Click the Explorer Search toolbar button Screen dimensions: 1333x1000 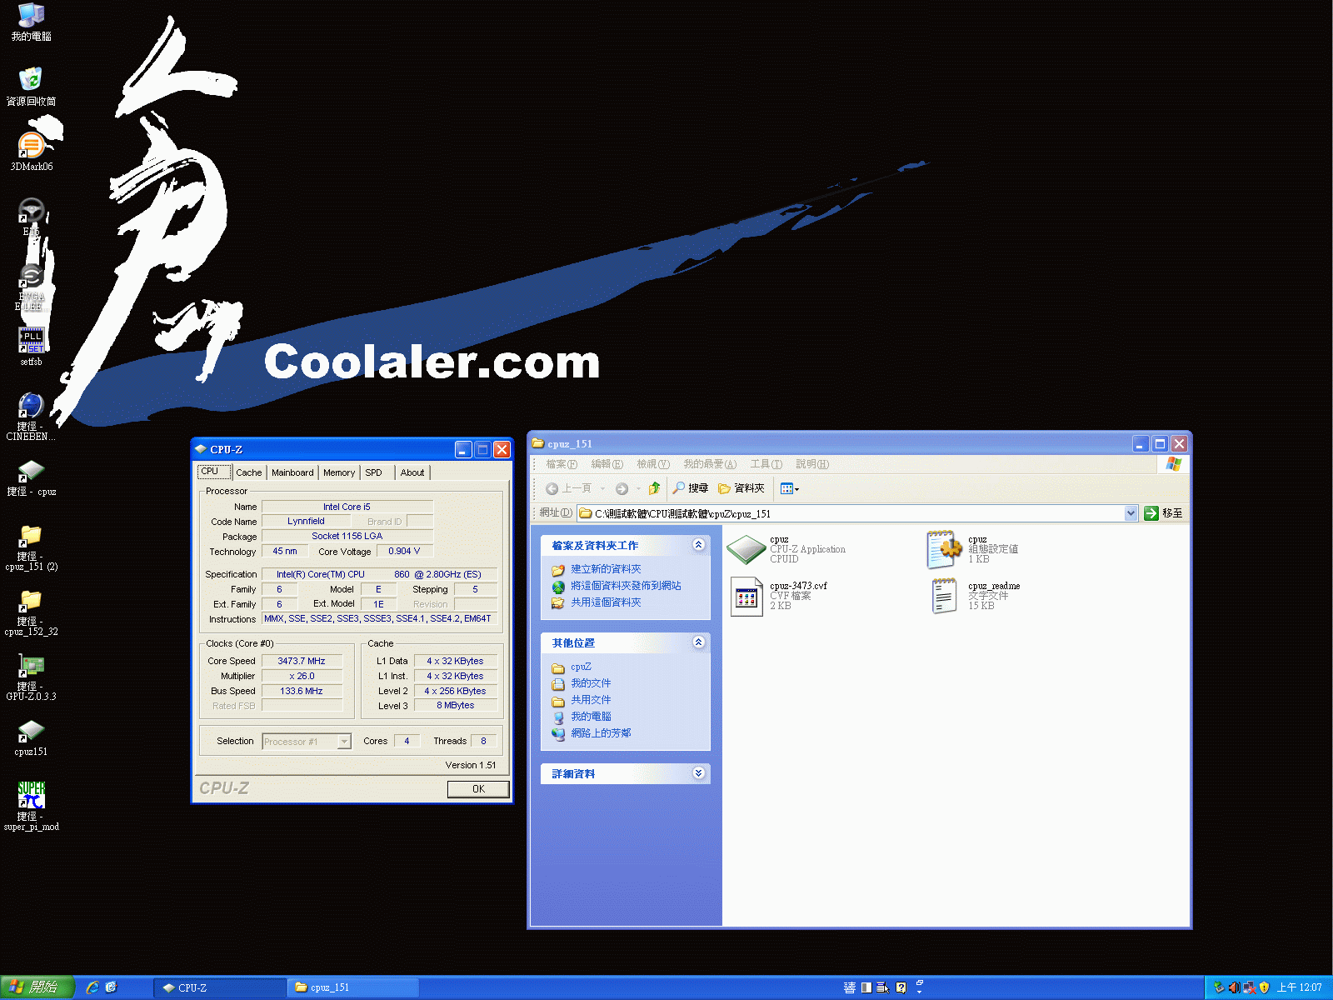click(691, 488)
